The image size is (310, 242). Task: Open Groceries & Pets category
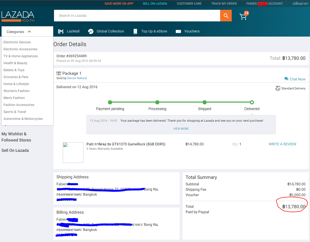click(x=16, y=77)
